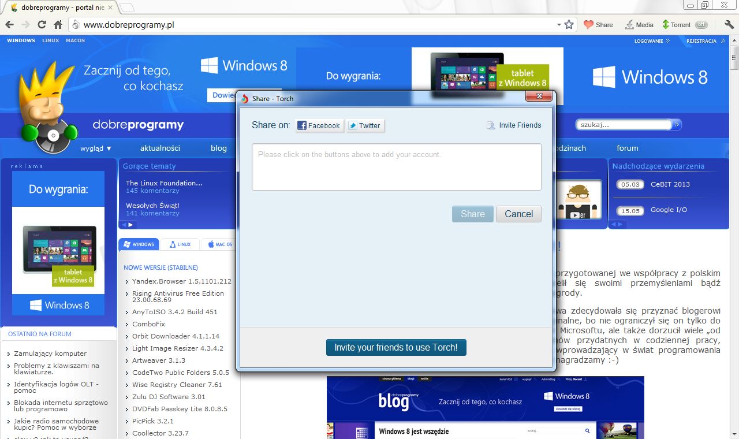Switch to the WINDOWS software tab

tap(139, 244)
